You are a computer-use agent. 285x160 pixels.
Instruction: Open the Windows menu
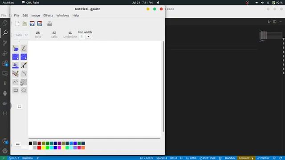(x=63, y=16)
